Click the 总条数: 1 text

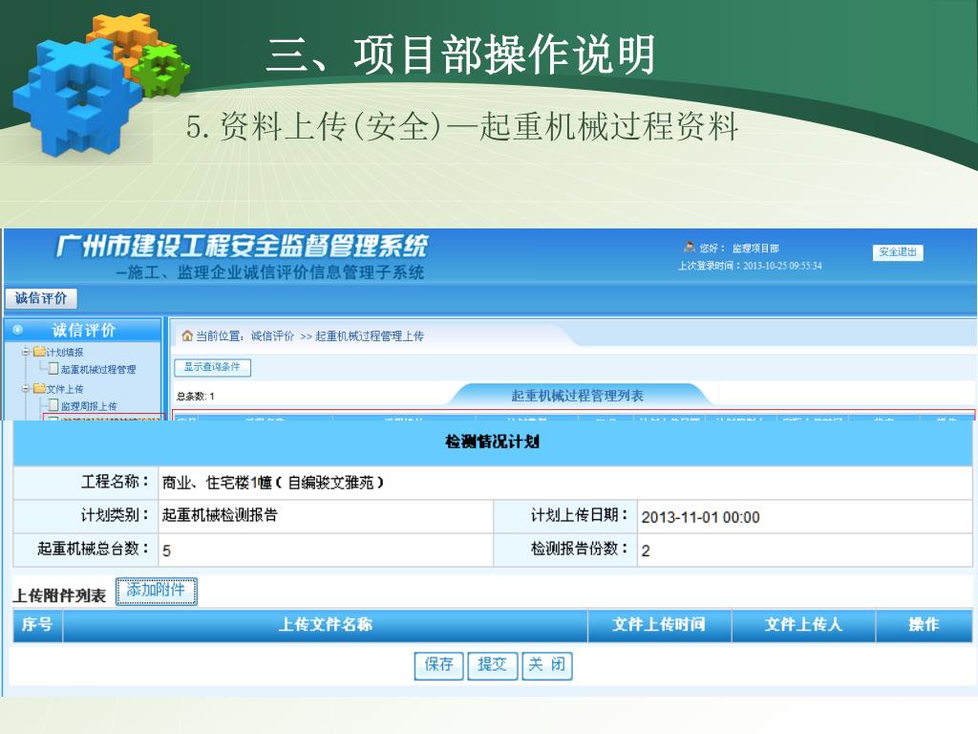pos(195,397)
